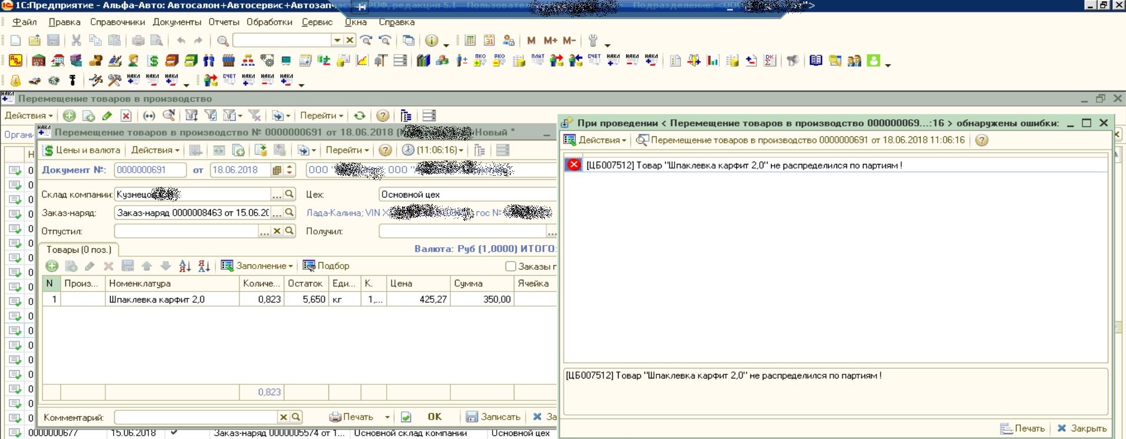Click the question mark help icon in error window

click(982, 140)
